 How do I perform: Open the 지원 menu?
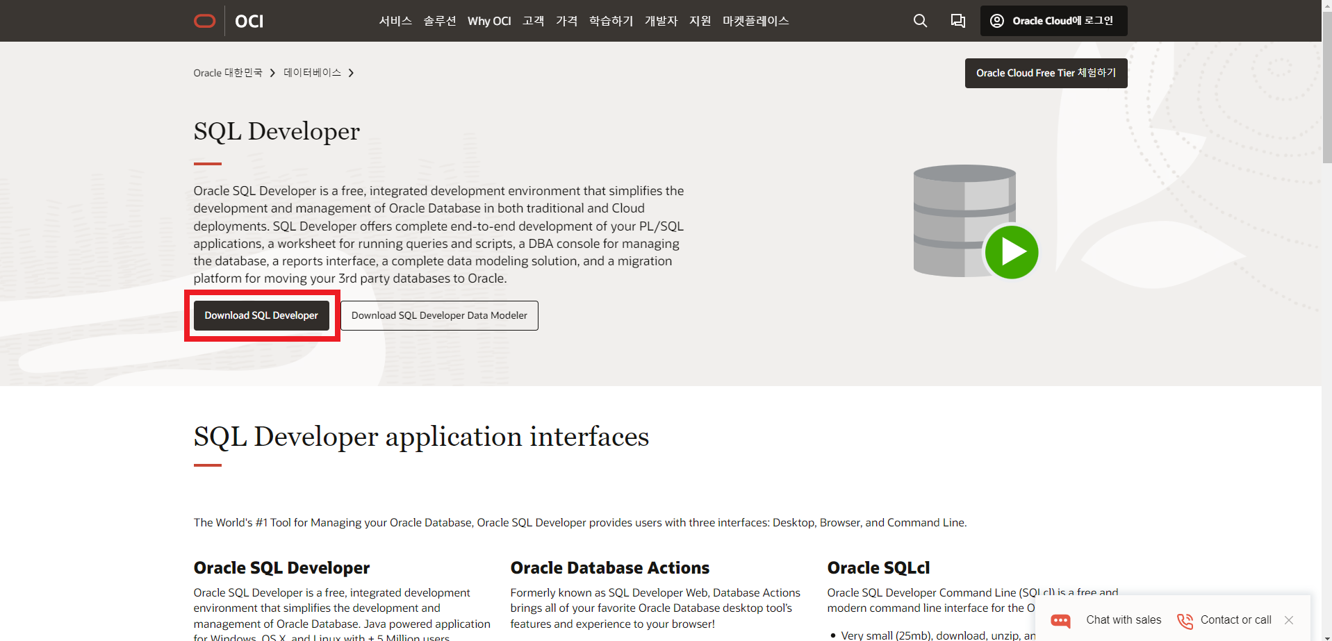(x=700, y=21)
